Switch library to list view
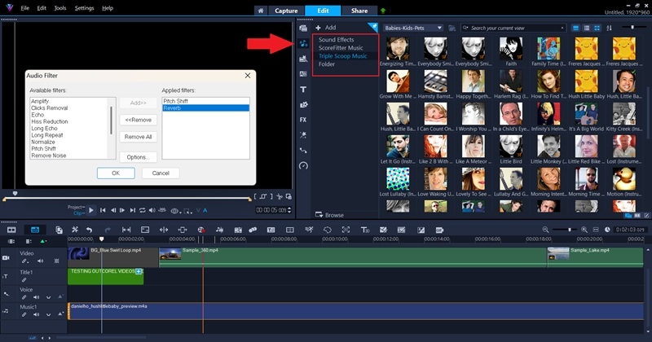The image size is (652, 342). (x=587, y=28)
